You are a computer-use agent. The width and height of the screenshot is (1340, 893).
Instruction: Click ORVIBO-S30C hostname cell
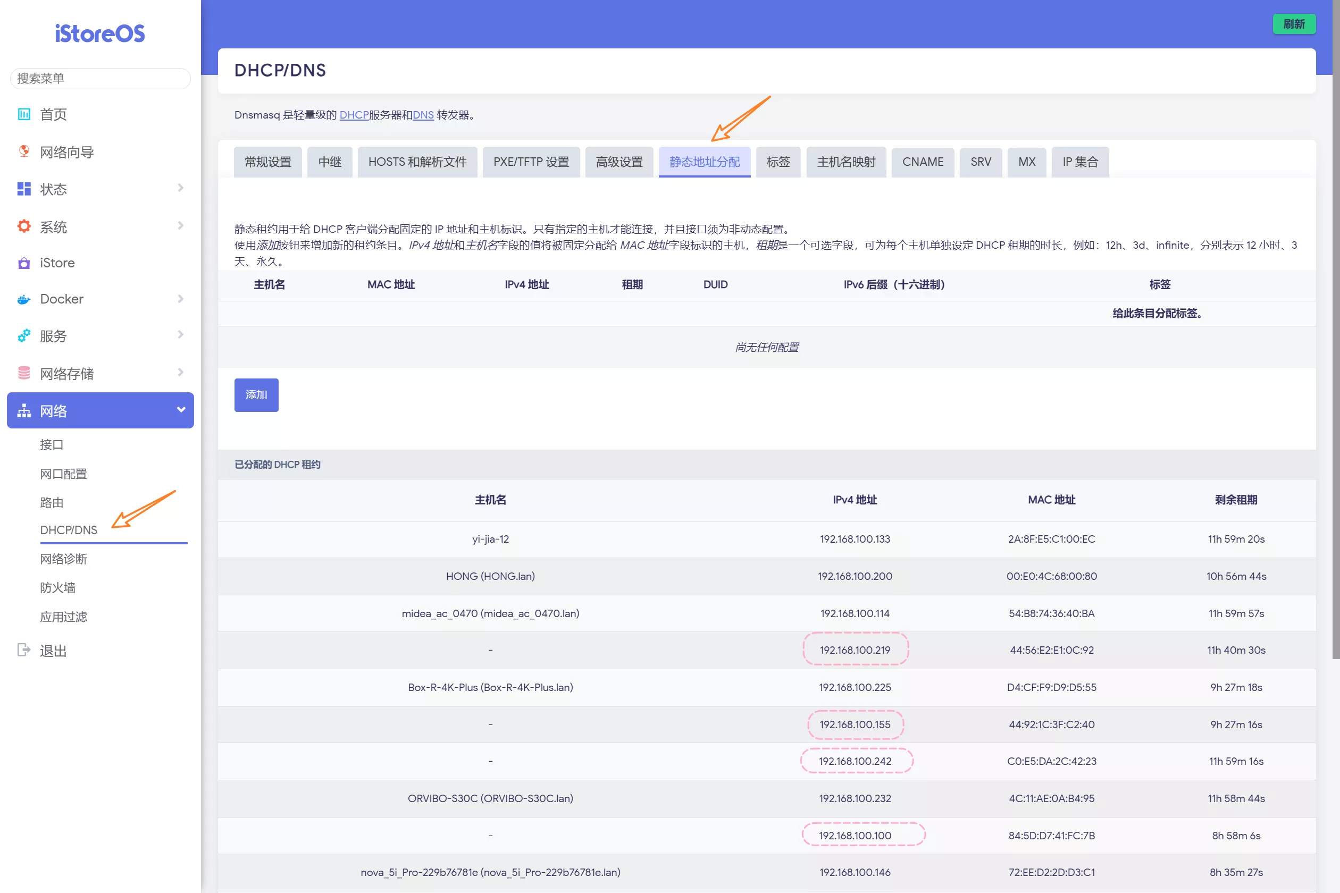tap(490, 798)
